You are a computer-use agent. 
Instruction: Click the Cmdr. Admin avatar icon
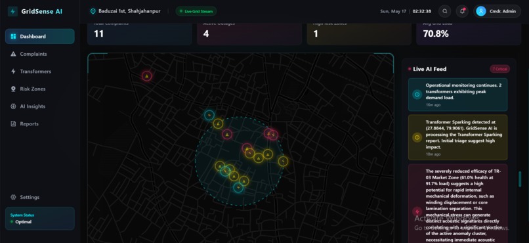click(x=480, y=11)
